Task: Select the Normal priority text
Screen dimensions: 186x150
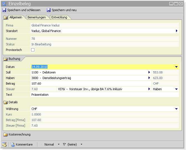Action: click(49, 144)
